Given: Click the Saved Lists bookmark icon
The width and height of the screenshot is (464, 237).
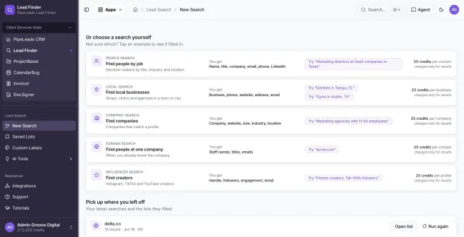Looking at the screenshot, I should click(7, 137).
